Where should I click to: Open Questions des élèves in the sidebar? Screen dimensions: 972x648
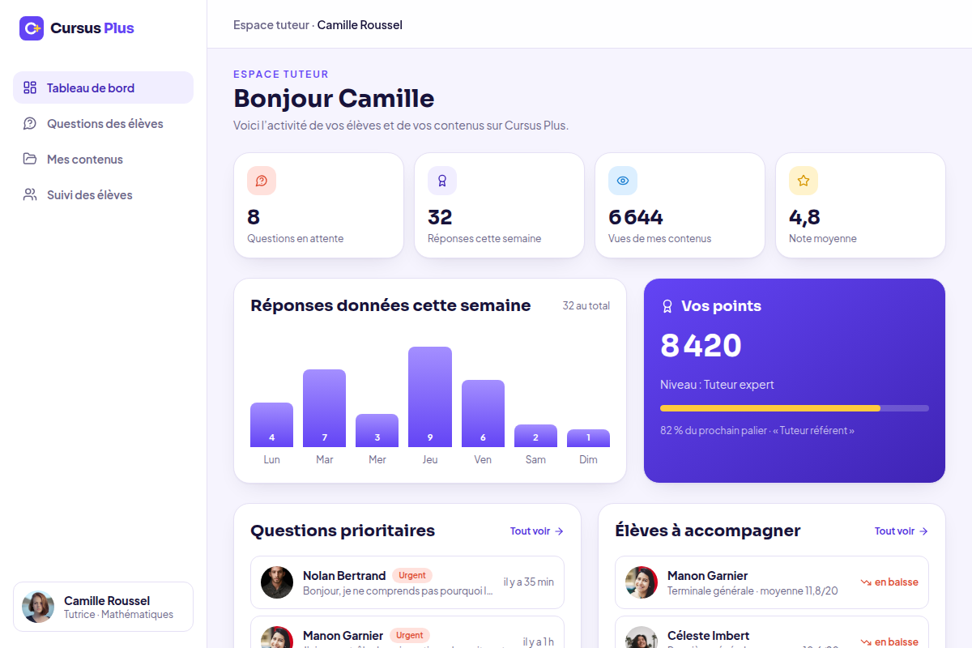click(103, 123)
